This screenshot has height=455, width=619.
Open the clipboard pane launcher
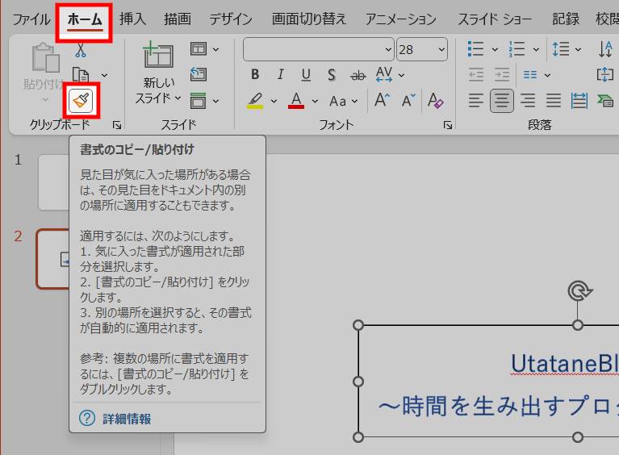(x=117, y=126)
